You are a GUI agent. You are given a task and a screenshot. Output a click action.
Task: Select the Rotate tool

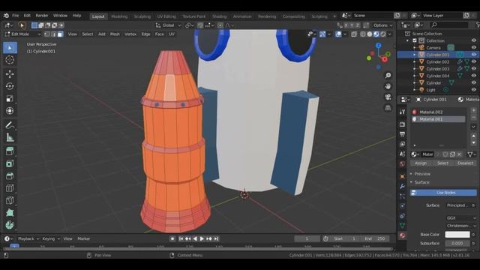point(10,86)
